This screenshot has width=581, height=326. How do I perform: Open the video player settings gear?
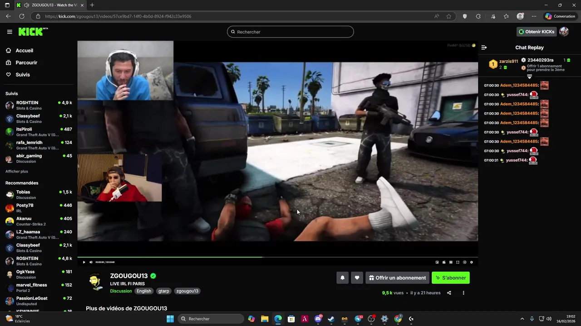[x=471, y=262]
